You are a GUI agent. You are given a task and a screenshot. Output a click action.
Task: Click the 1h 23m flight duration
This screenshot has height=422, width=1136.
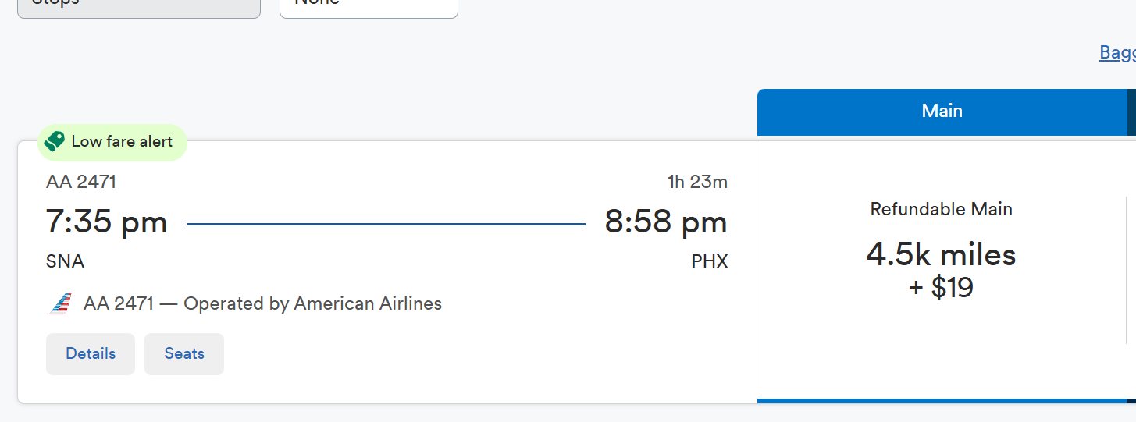click(x=697, y=183)
